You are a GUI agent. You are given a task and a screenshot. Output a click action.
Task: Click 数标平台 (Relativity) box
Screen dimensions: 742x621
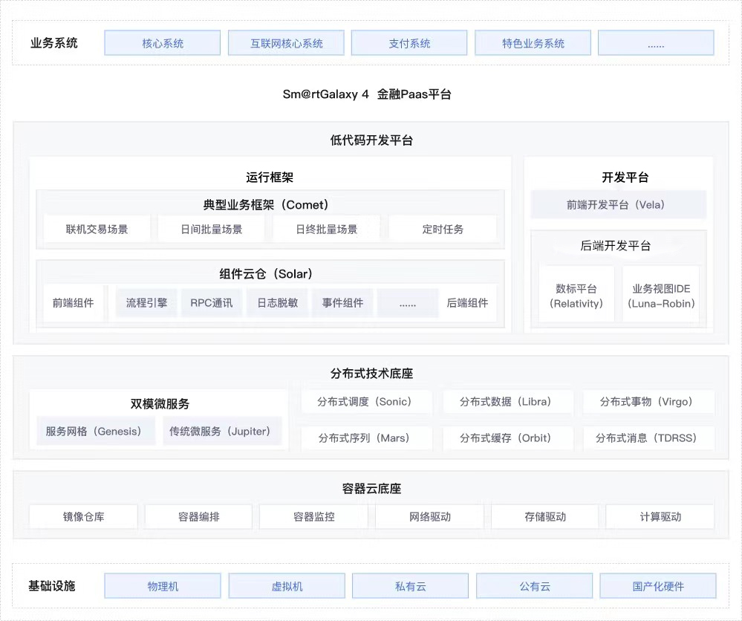[576, 294]
